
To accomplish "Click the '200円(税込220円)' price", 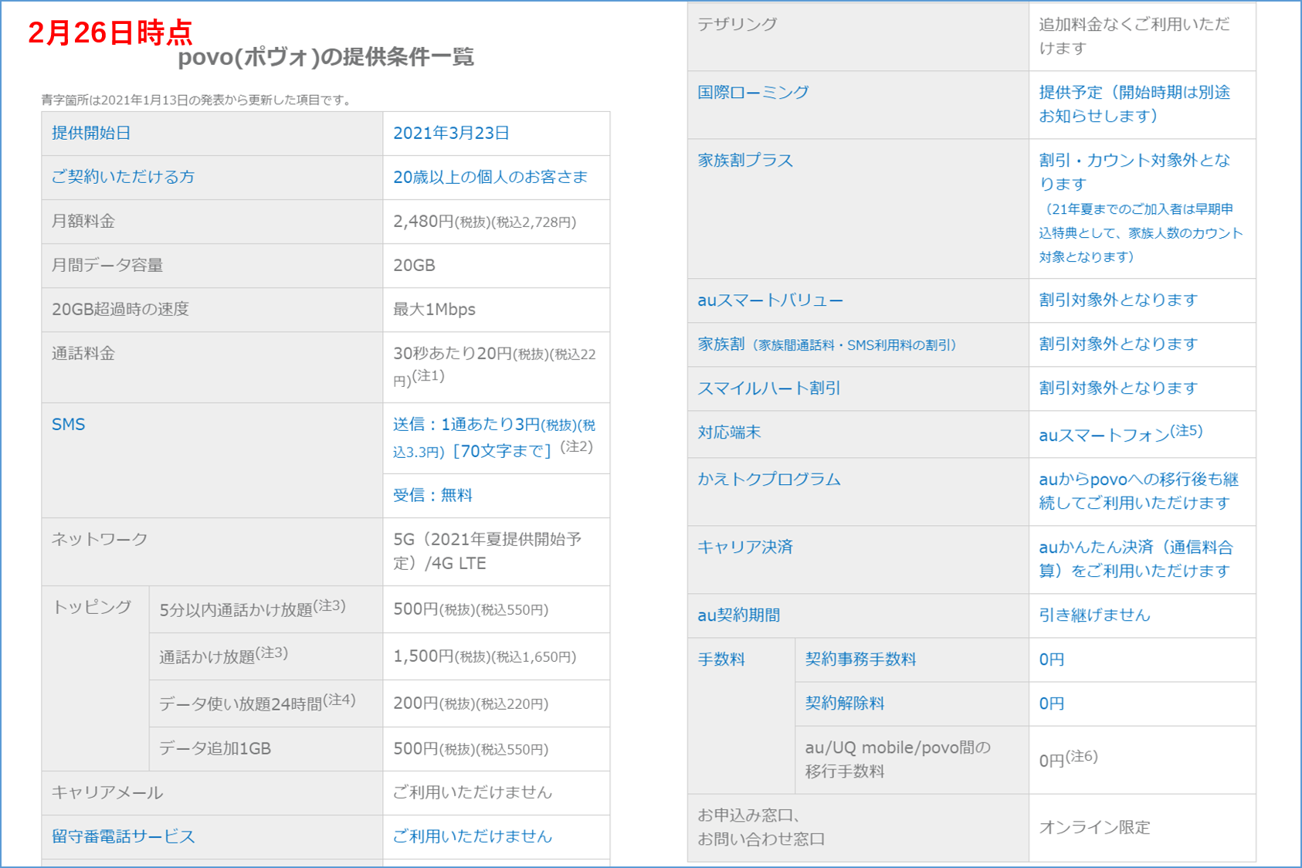I will (471, 704).
